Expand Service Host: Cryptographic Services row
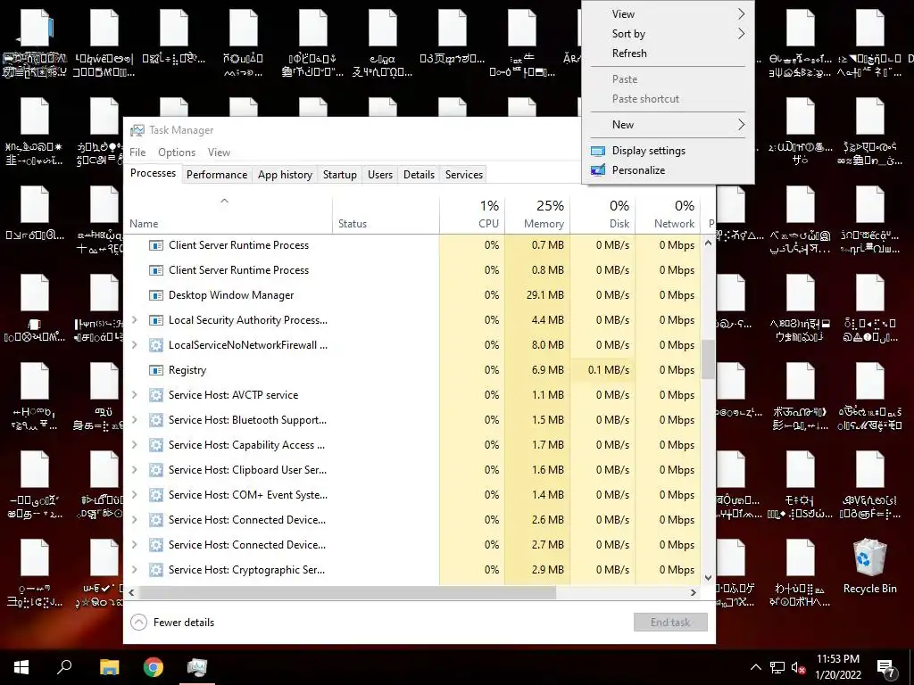Screen dimensions: 914x685 point(135,570)
